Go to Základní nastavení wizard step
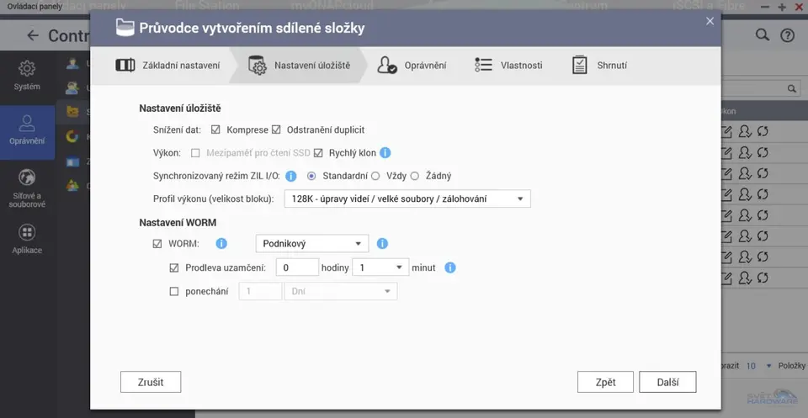808x418 pixels. coord(168,66)
